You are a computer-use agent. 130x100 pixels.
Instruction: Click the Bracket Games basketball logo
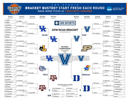pos(14,9)
